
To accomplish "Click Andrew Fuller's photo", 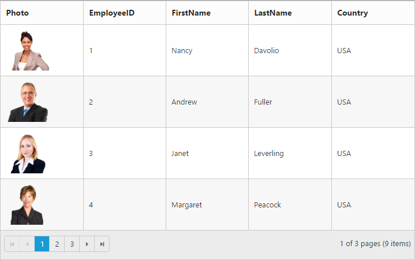I will (x=28, y=102).
